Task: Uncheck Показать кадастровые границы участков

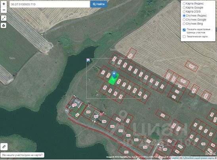Action: (x=184, y=30)
